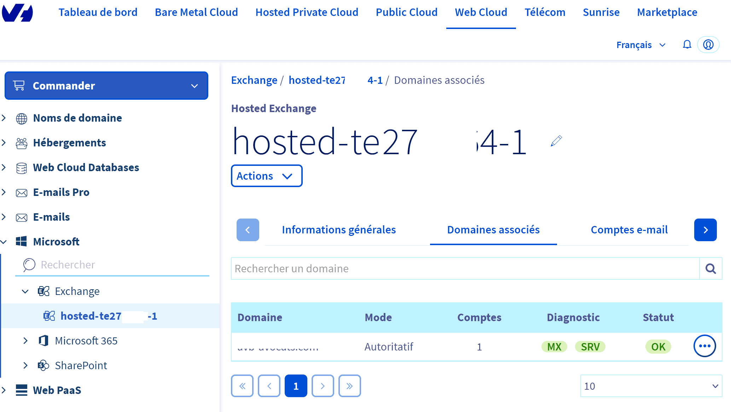Viewport: 731px width, 412px height.
Task: Go to the last page of results
Action: point(350,386)
